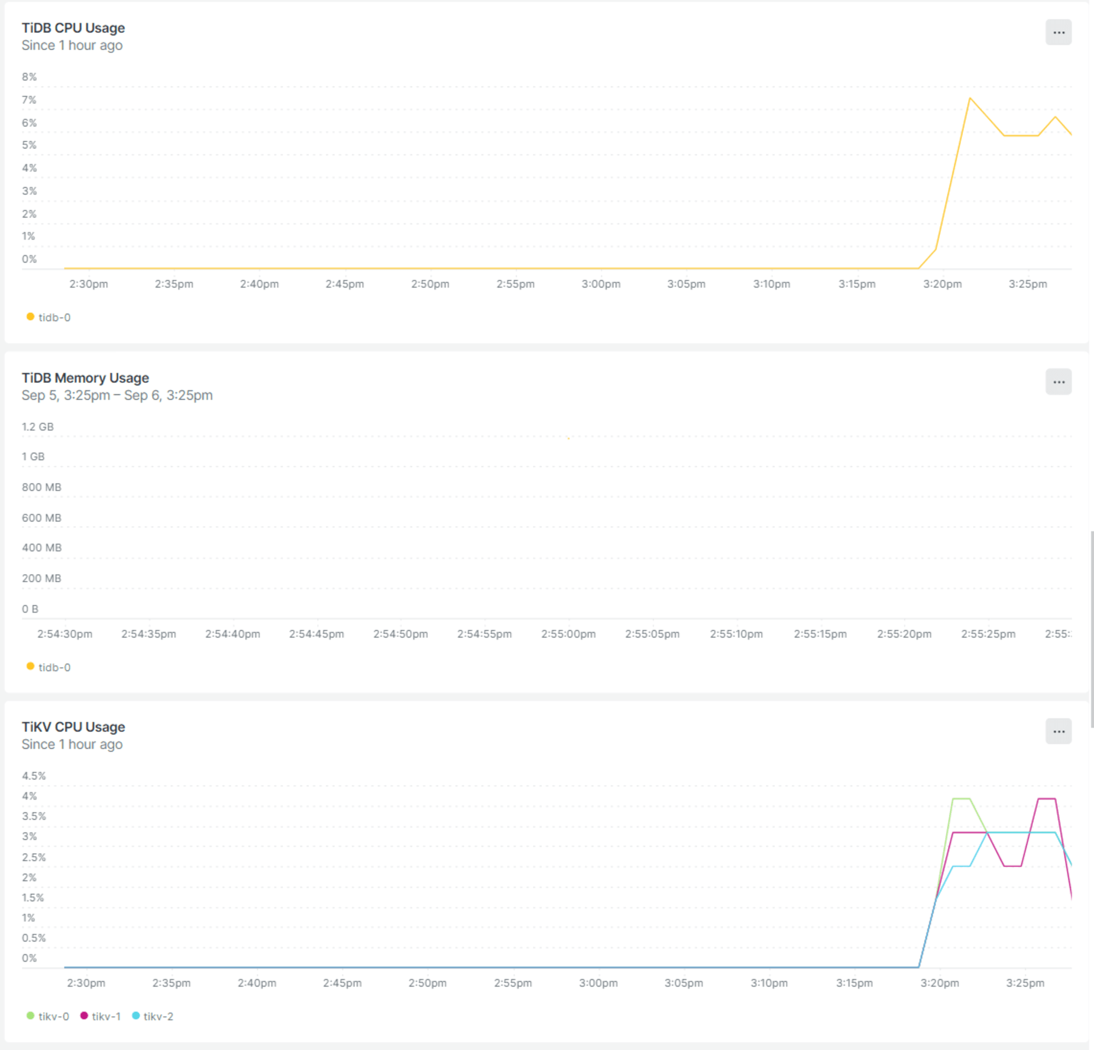The image size is (1094, 1050).
Task: Open the TiKV CPU Usage options menu
Action: pos(1058,731)
